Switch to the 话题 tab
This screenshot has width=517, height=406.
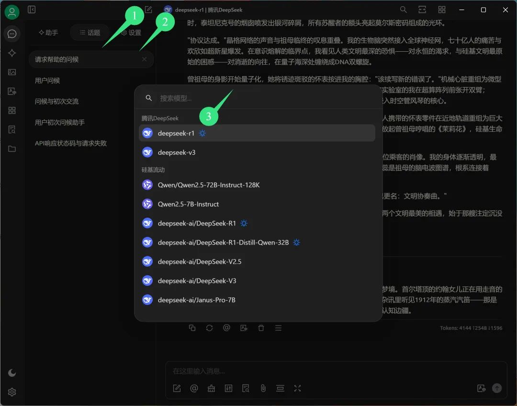tap(90, 33)
